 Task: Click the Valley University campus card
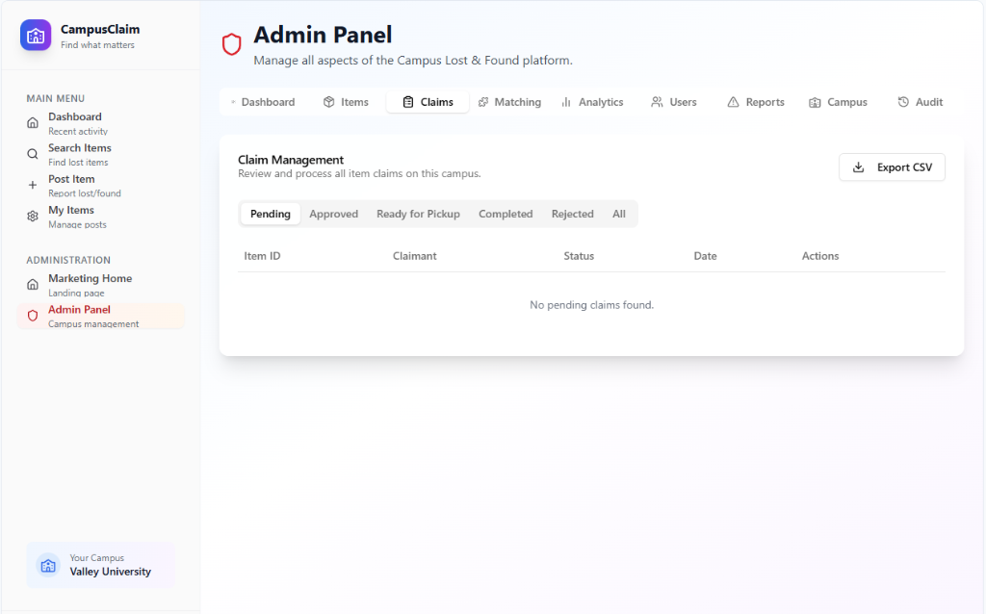point(100,565)
